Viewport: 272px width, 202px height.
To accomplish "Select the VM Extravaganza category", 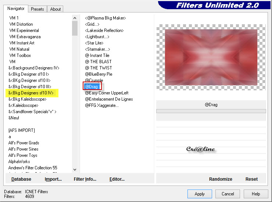I will click(x=25, y=37).
